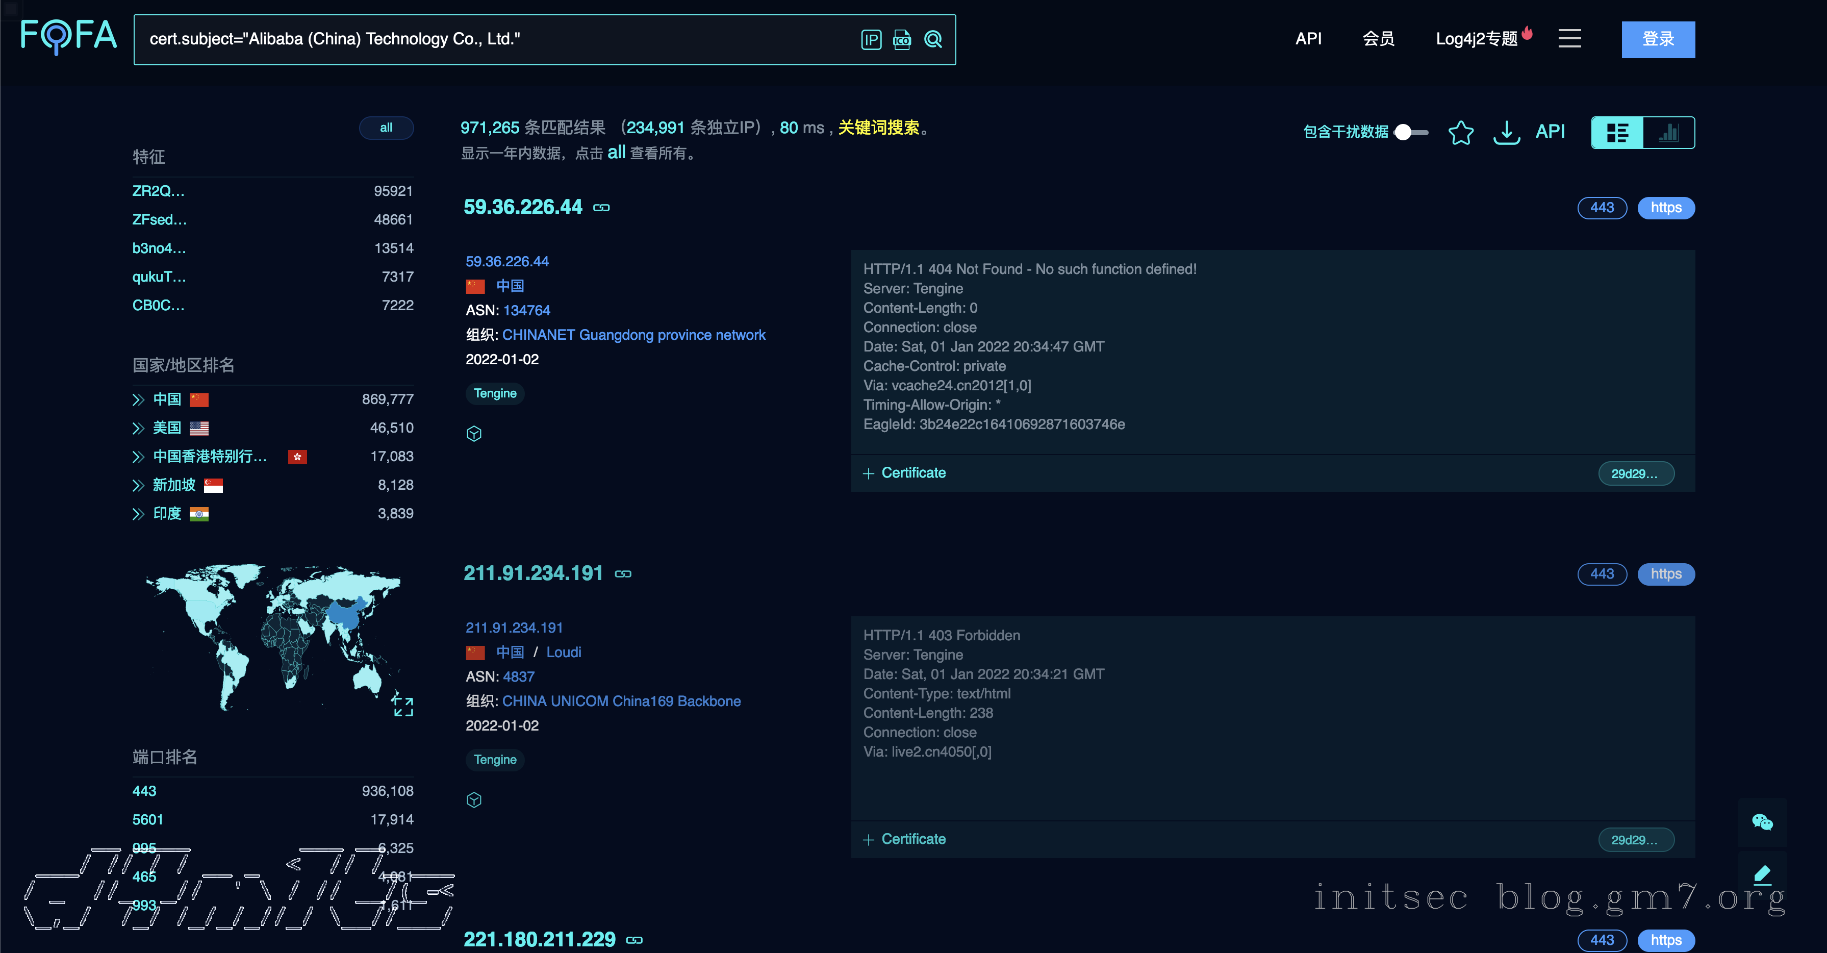Click the ICO icon search button
This screenshot has width=1827, height=953.
902,40
